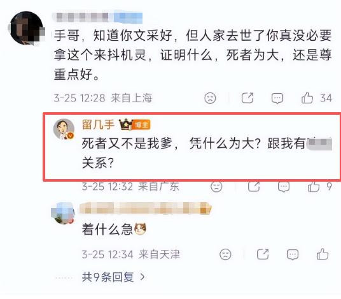The height and width of the screenshot is (299, 341).
Task: Like the top comment with 34 likes
Action: click(307, 98)
